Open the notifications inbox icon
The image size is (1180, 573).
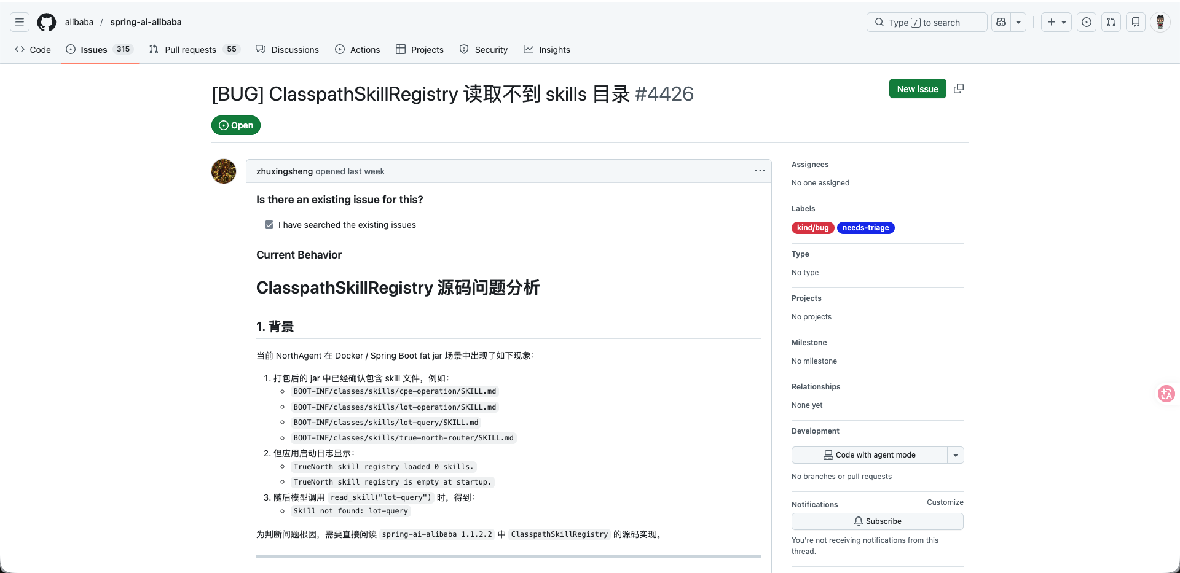pyautogui.click(x=1136, y=23)
